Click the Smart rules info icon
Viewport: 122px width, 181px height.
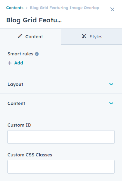tap(37, 54)
